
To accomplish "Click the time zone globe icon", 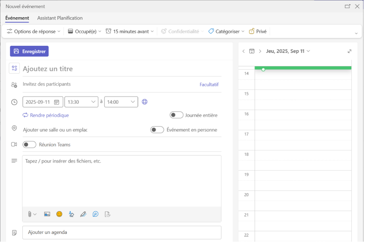I will point(145,102).
